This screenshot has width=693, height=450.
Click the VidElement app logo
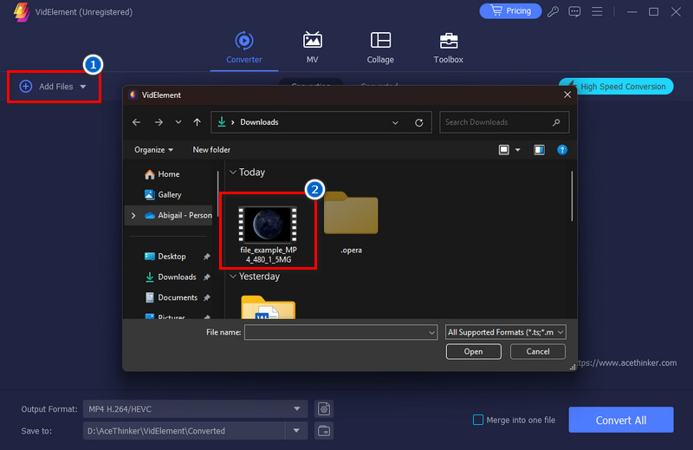tap(21, 12)
